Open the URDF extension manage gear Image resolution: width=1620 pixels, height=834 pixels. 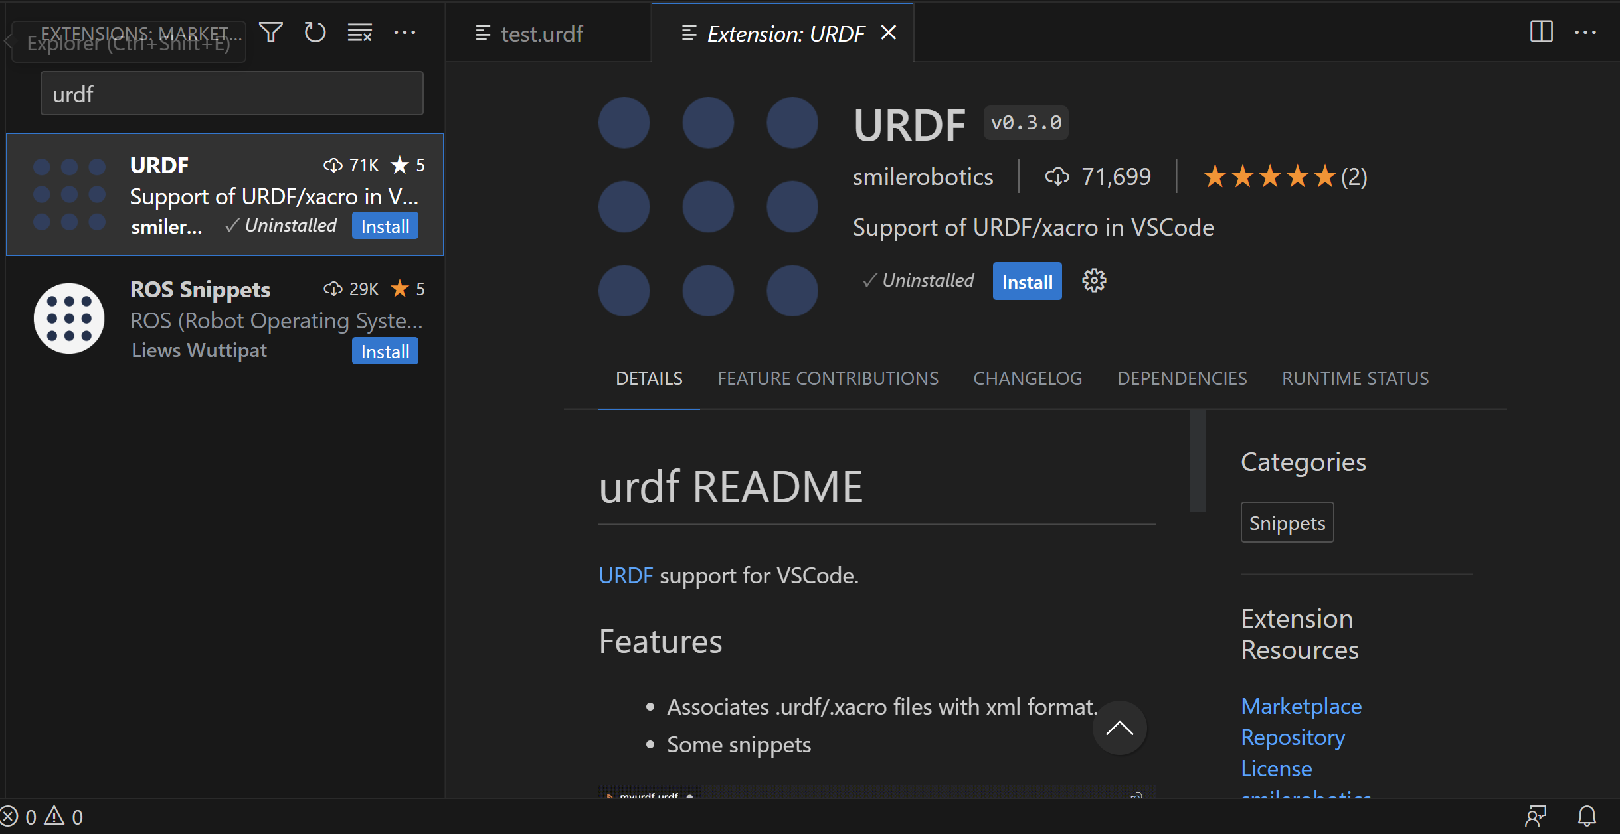pyautogui.click(x=1094, y=281)
